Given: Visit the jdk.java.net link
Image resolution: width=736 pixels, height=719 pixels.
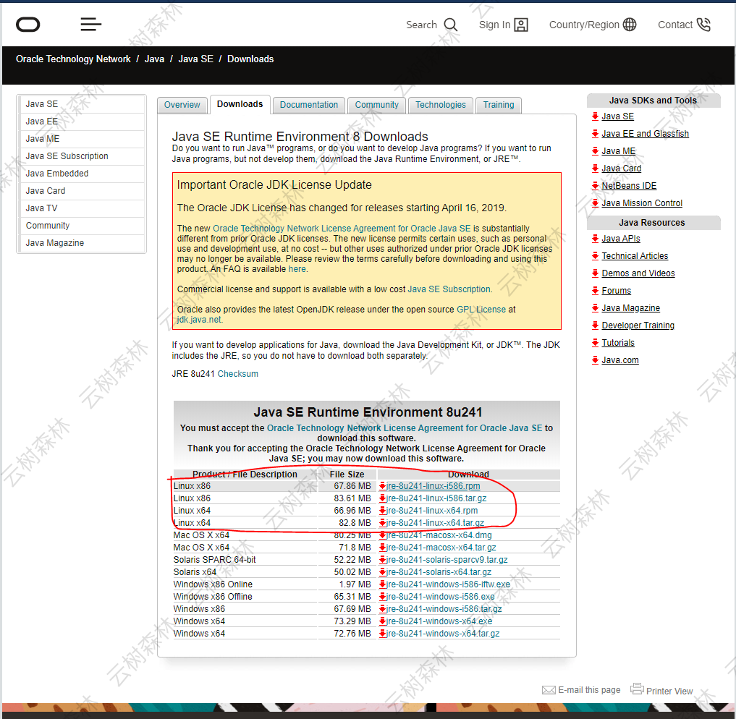Looking at the screenshot, I should point(199,320).
